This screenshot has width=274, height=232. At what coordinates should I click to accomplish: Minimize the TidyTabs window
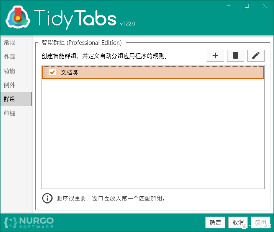pyautogui.click(x=228, y=6)
